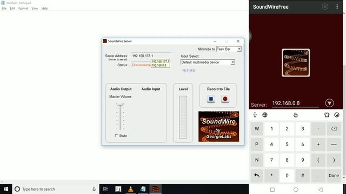Screen dimensions: 346x194
Task: Tap the Done key on the keypad
Action: click(x=334, y=176)
